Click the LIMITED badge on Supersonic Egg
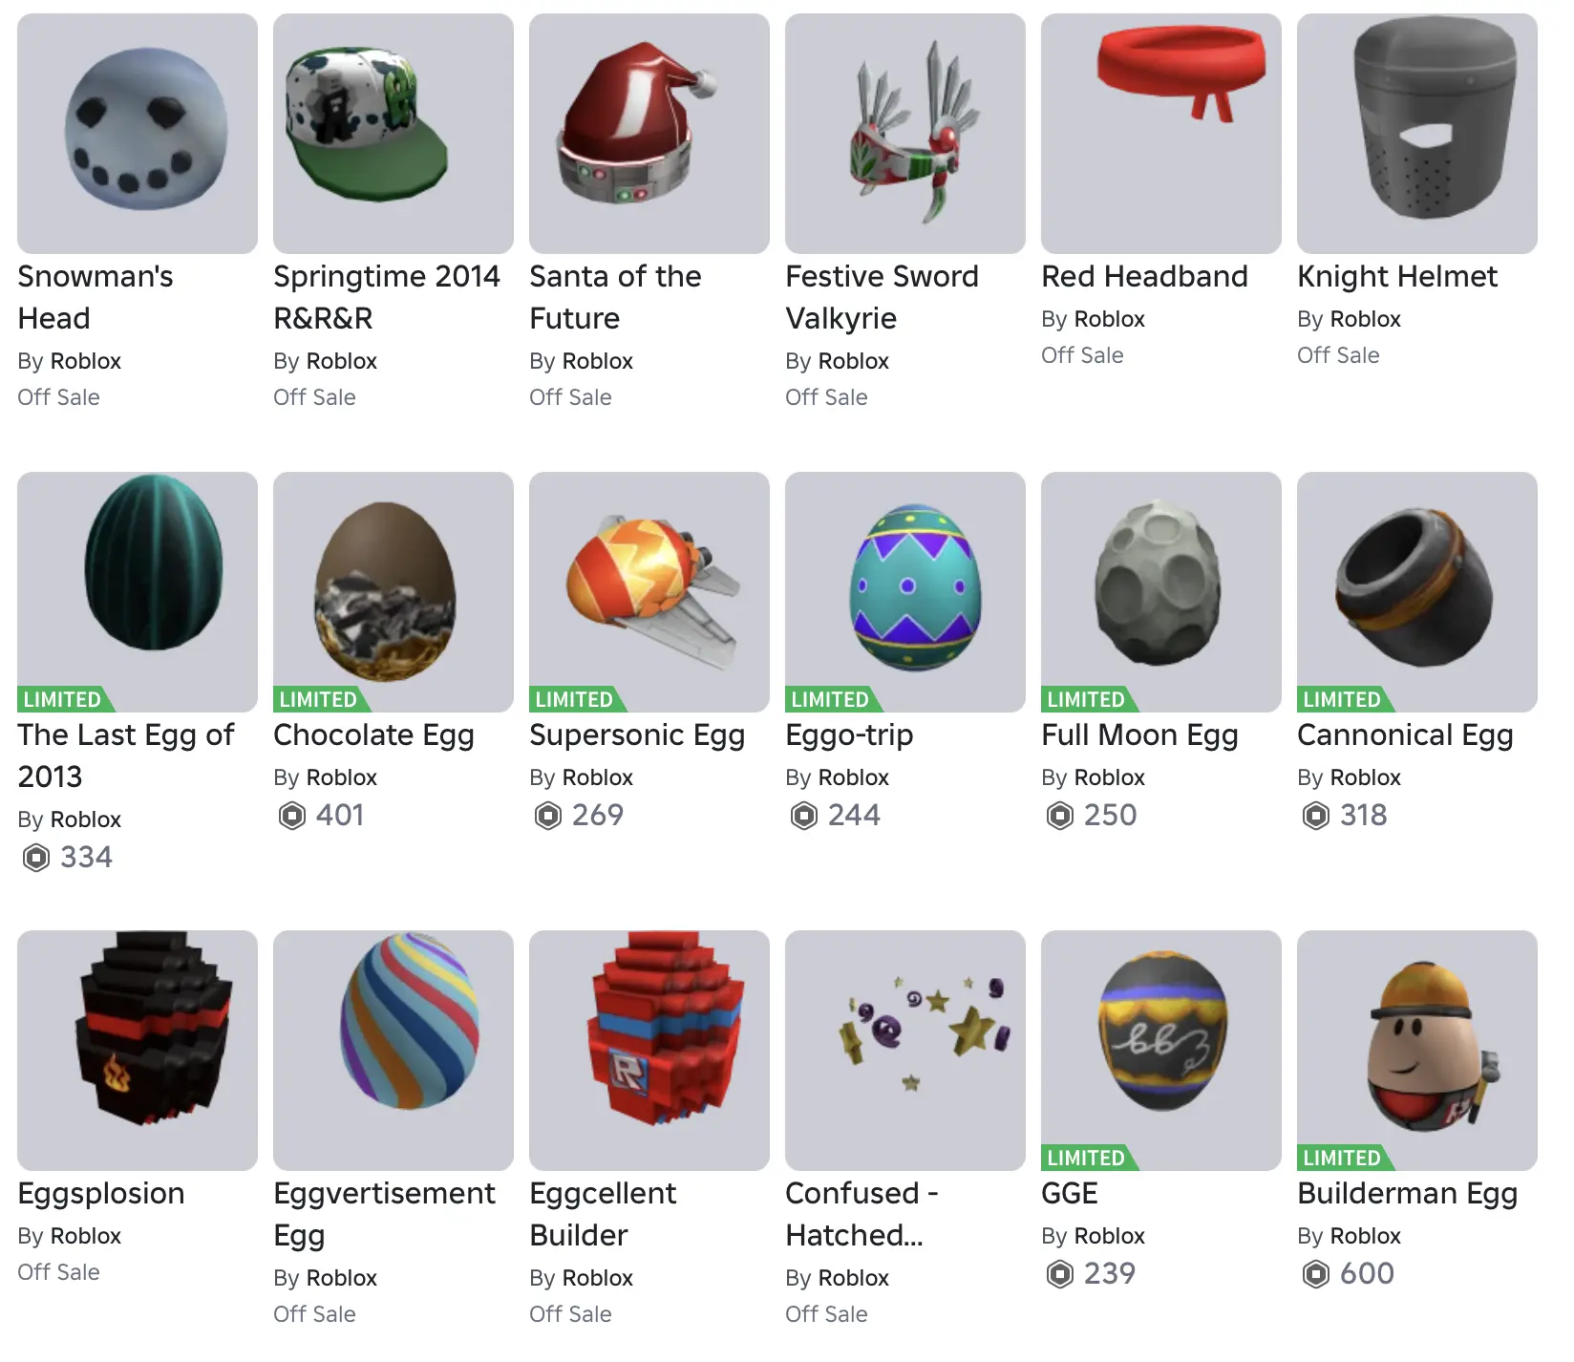 point(576,699)
